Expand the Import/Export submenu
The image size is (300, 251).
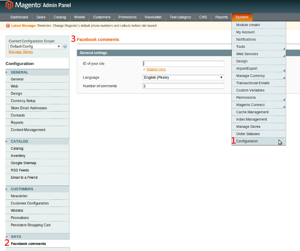point(259,68)
